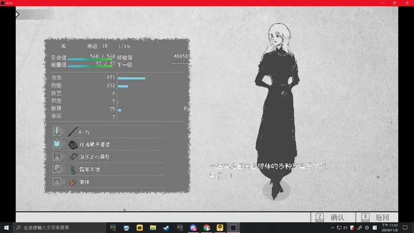The height and width of the screenshot is (233, 414).
Task: Click the 防御 defense stat bar
Action: click(123, 86)
